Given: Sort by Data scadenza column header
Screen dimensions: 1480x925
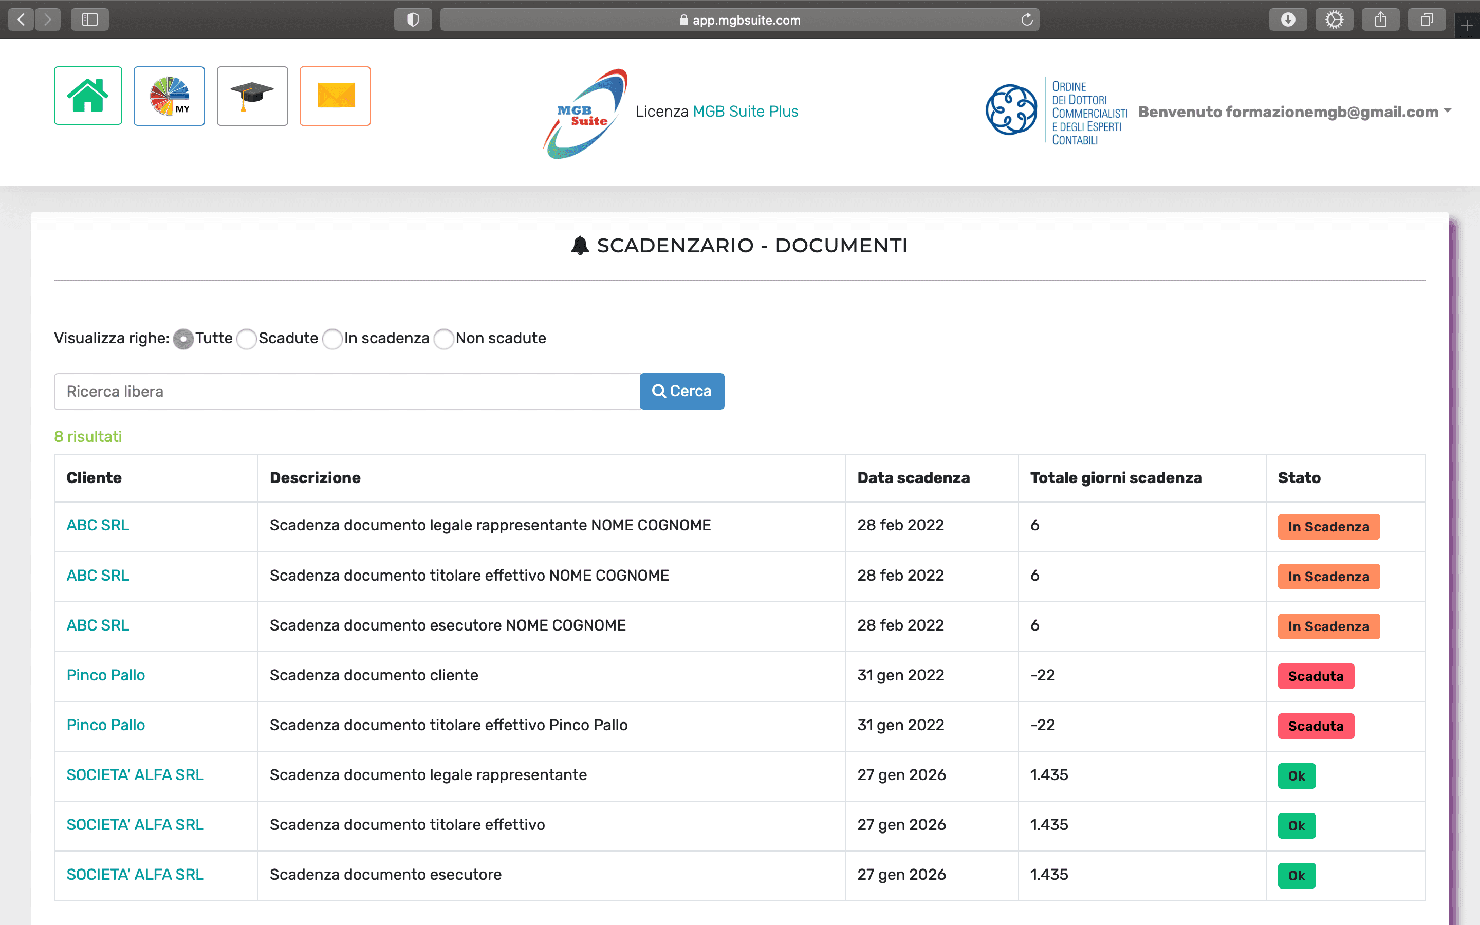Looking at the screenshot, I should coord(913,478).
